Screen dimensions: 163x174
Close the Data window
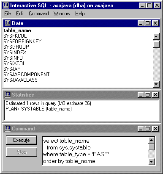pos(155,23)
